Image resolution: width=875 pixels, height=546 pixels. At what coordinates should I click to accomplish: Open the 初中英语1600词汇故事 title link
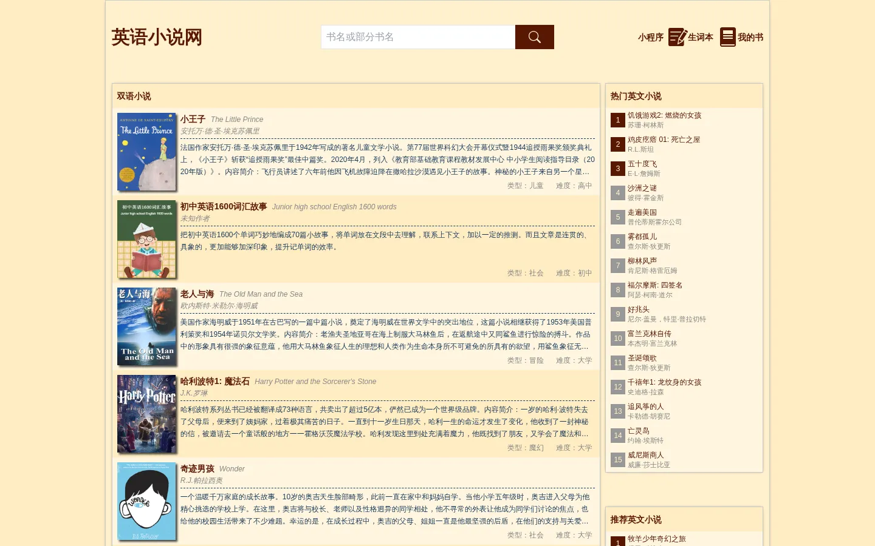tap(224, 207)
